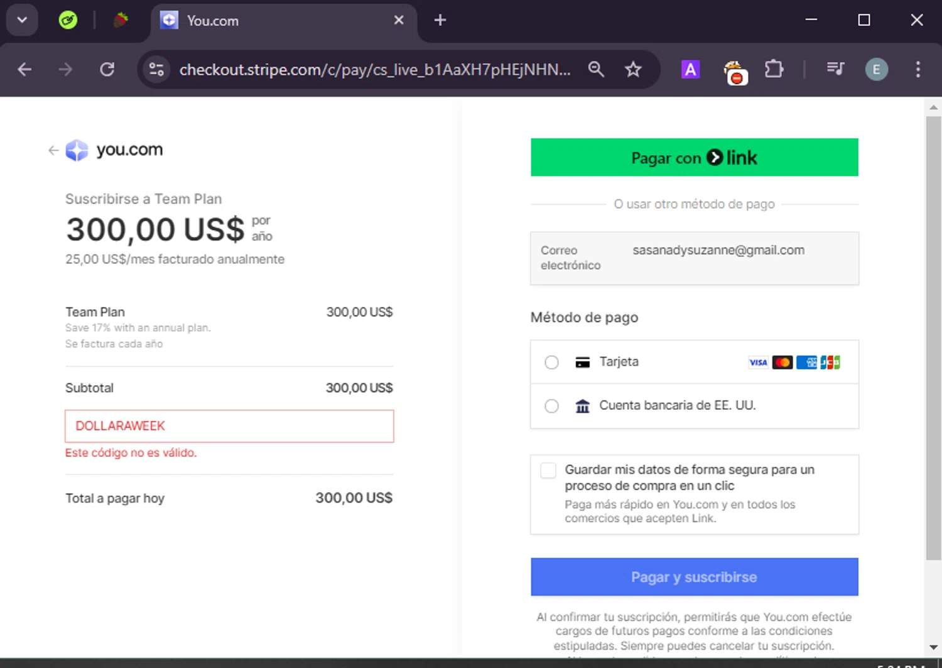Click the bank building icon
Screen dimensions: 942x668
583,406
